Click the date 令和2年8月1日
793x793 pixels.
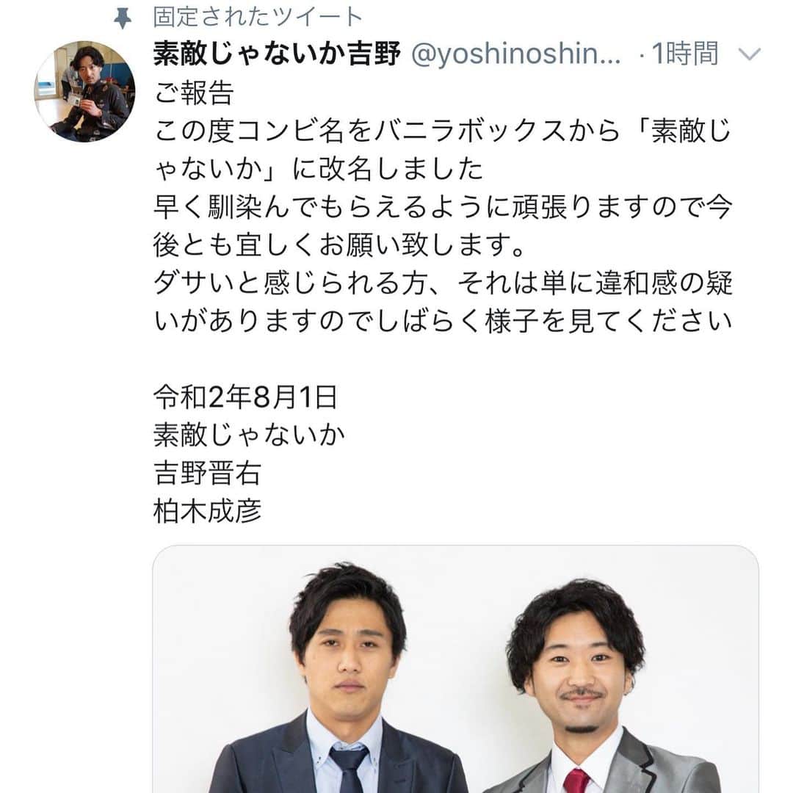(x=246, y=397)
